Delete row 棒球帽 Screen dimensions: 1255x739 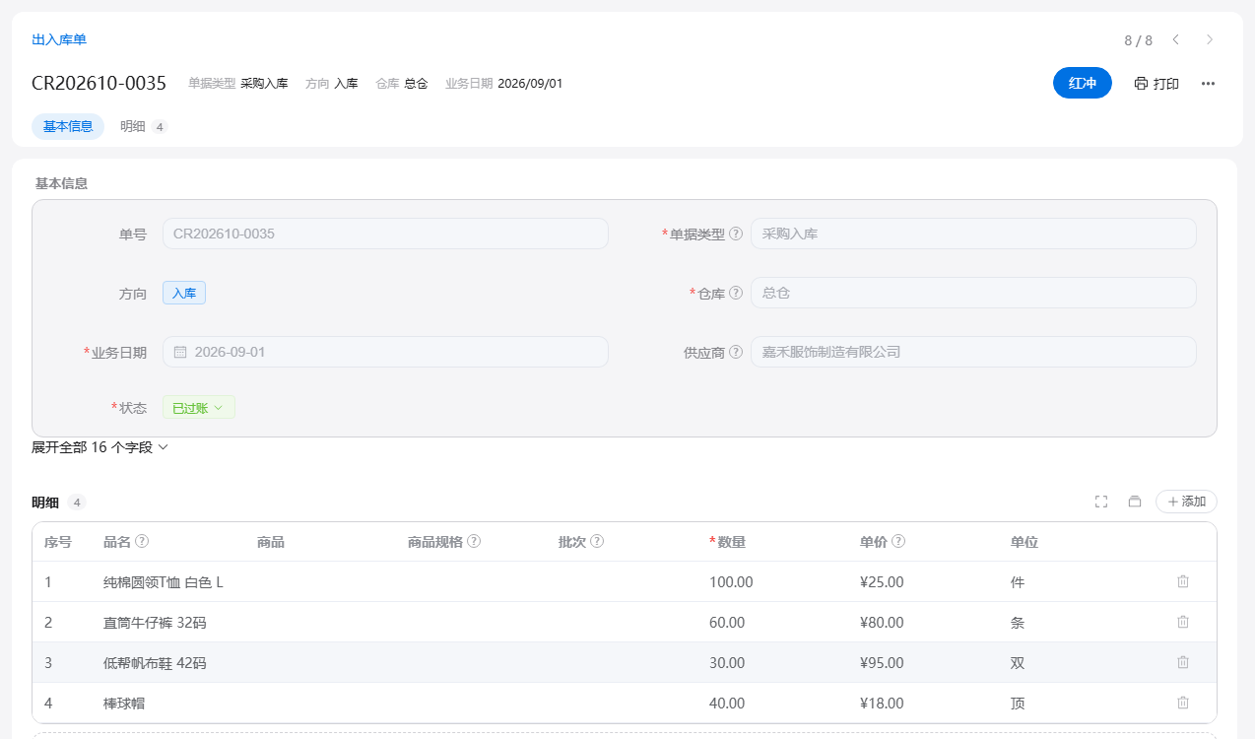pyautogui.click(x=1183, y=703)
